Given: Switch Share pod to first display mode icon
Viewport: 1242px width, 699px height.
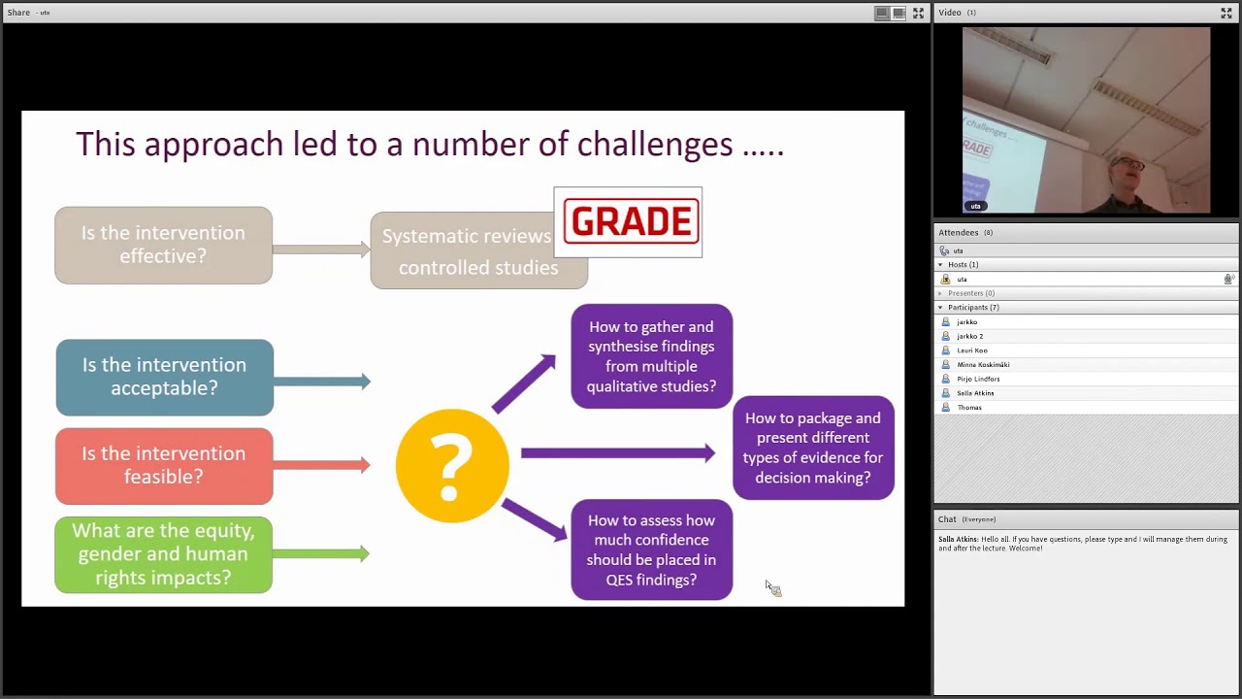Looking at the screenshot, I should pos(882,13).
